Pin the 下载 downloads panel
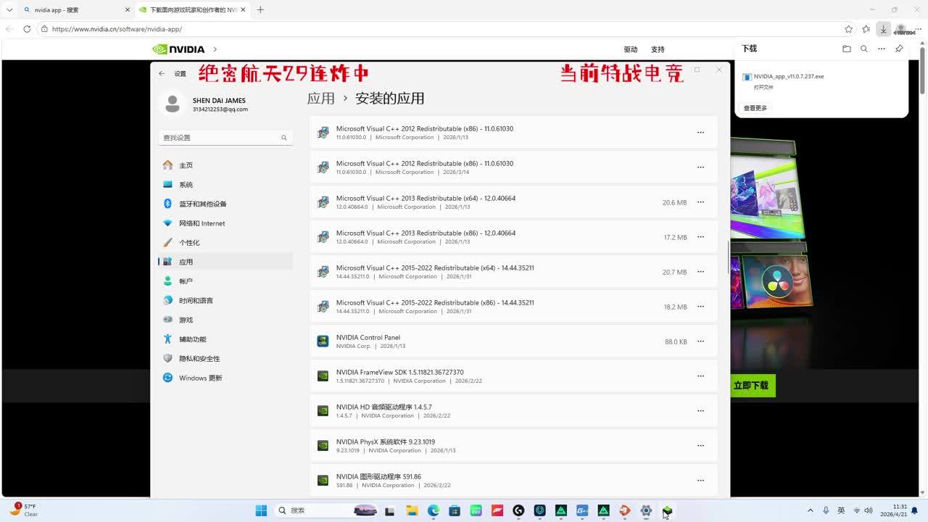928x522 pixels. click(899, 49)
